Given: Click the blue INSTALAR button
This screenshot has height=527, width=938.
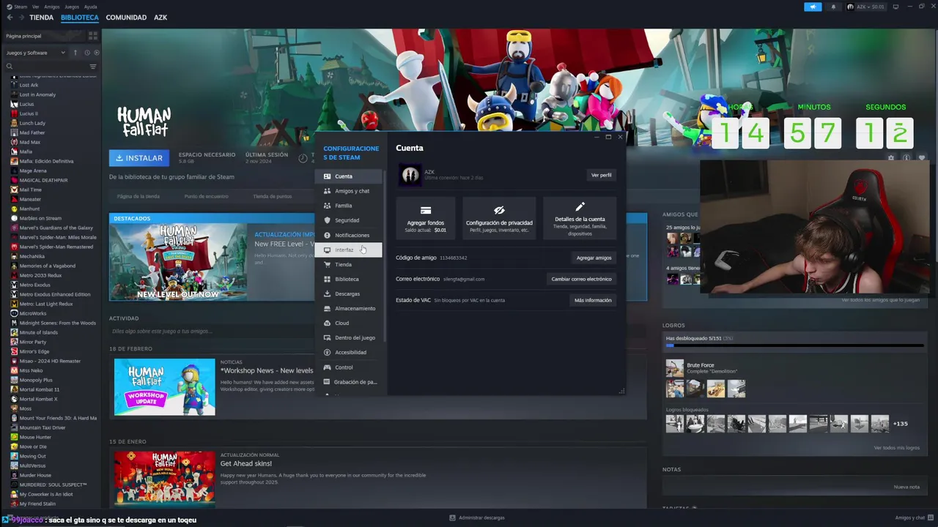Looking at the screenshot, I should click(139, 157).
